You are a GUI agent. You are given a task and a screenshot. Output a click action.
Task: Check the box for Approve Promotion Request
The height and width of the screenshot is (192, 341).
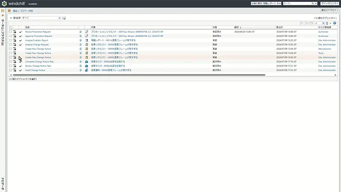click(x=11, y=36)
